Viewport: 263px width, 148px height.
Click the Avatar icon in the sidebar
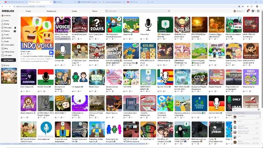pos(2,35)
